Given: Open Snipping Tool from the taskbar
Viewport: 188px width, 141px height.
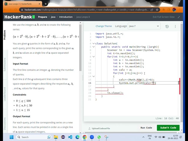Looking at the screenshot, I should [x=106, y=137].
